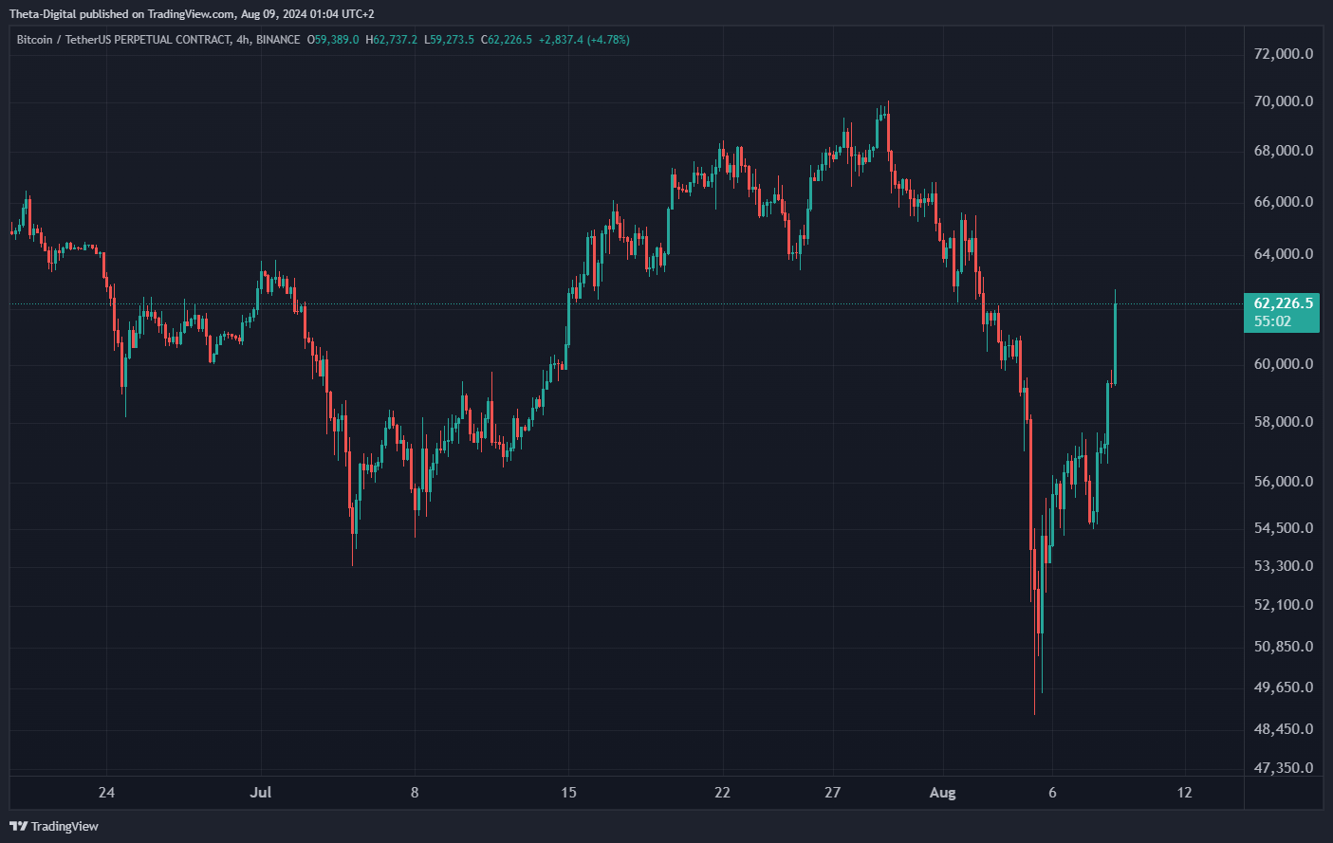Click the 58,000.0 price axis label

pyautogui.click(x=1284, y=422)
